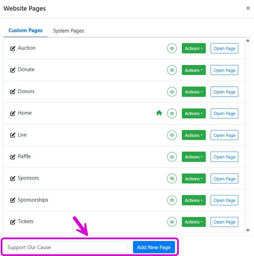This screenshot has height=256, width=254.
Task: Focus the new page name input field
Action: pyautogui.click(x=65, y=247)
